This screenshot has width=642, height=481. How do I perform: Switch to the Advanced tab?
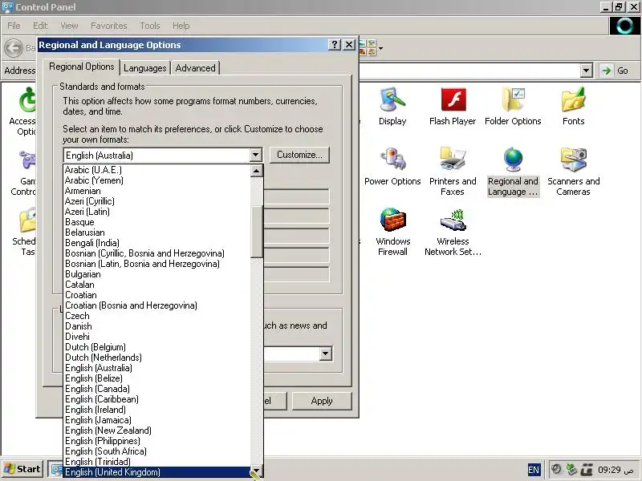pyautogui.click(x=195, y=68)
